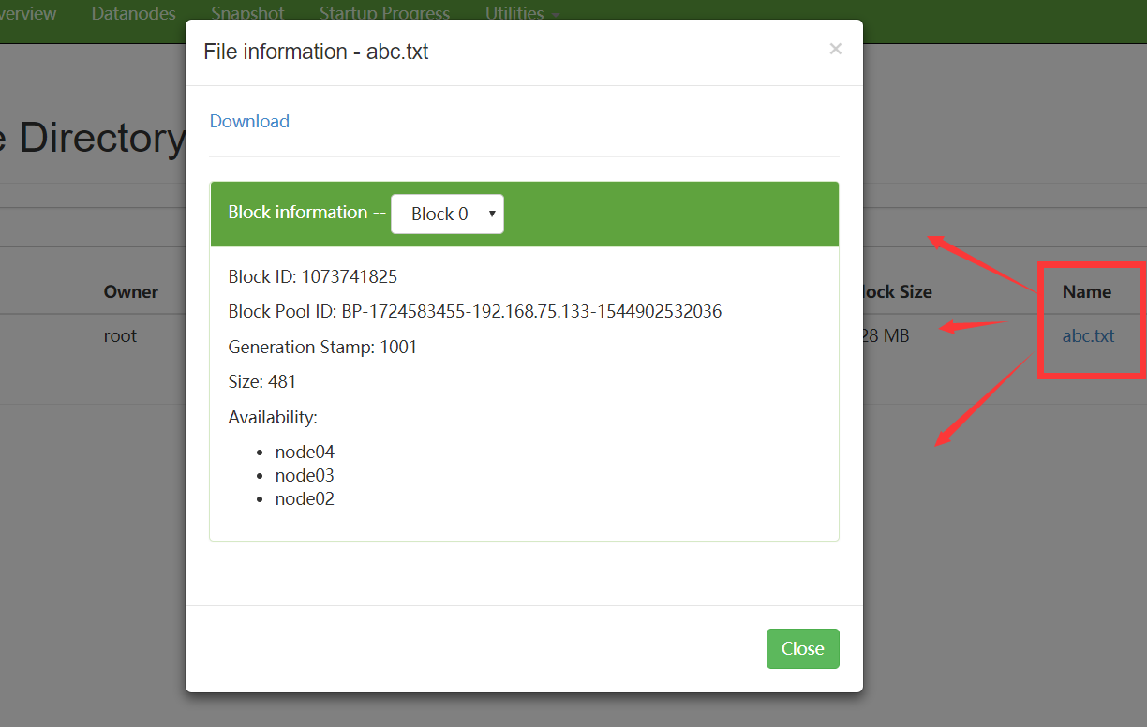Click the Availability label
The height and width of the screenshot is (727, 1147).
tap(273, 417)
